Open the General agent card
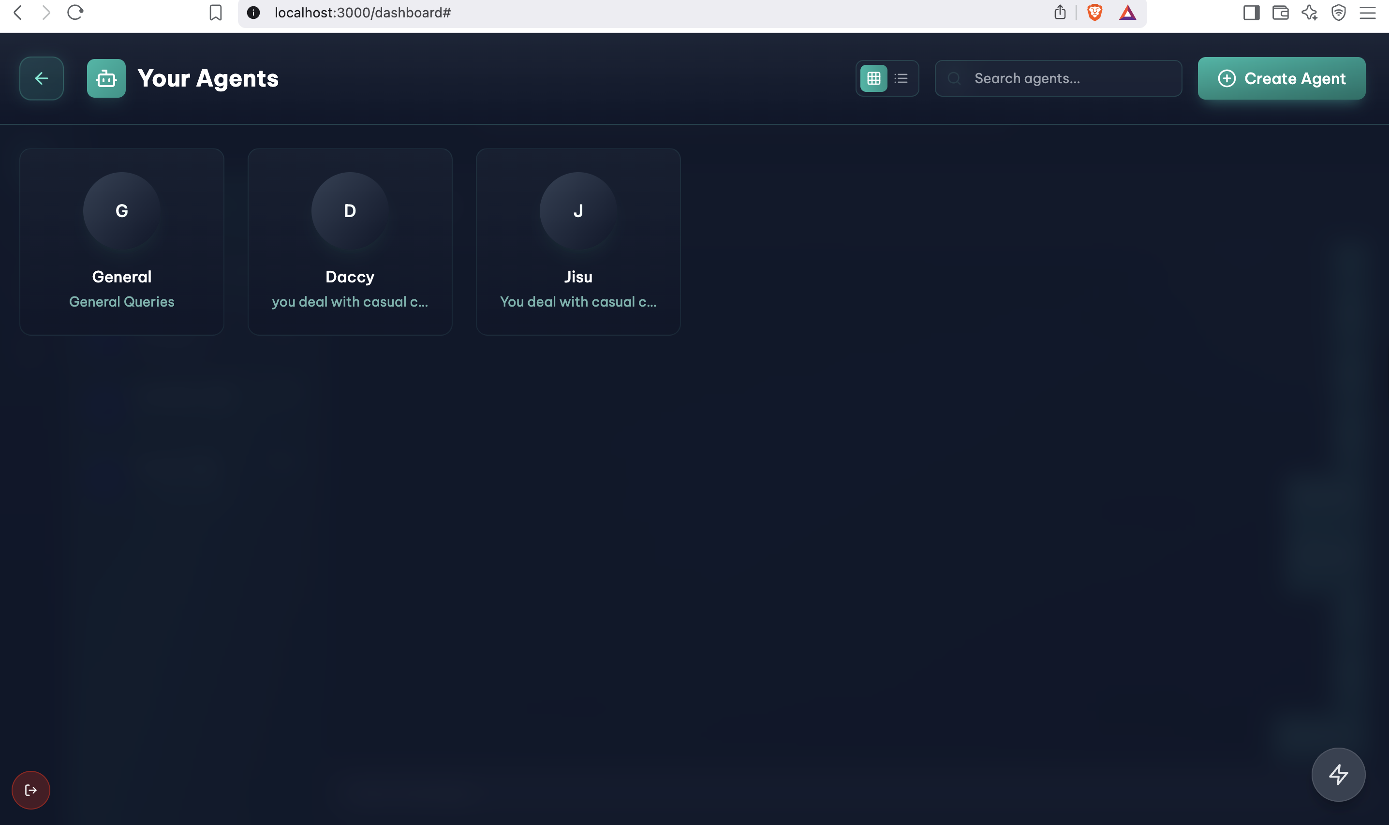1389x825 pixels. (x=122, y=241)
